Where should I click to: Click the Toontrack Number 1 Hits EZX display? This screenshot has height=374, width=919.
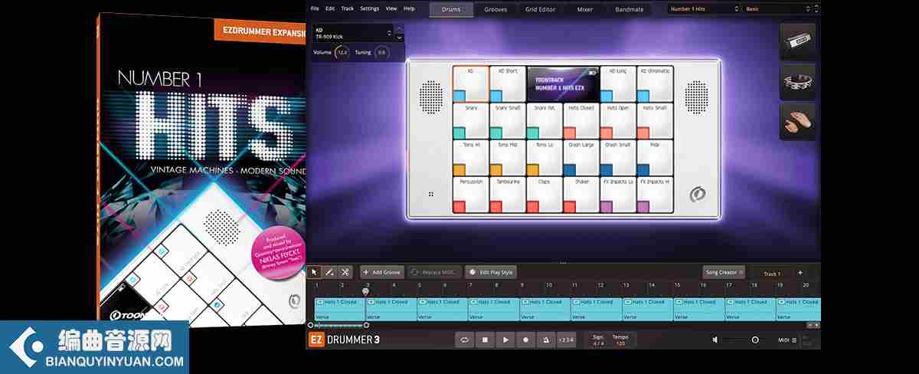coord(563,84)
